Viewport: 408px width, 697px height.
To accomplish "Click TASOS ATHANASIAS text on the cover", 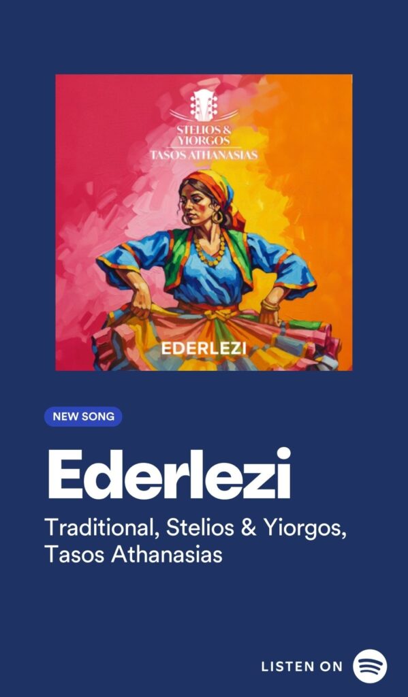I will coord(204,155).
